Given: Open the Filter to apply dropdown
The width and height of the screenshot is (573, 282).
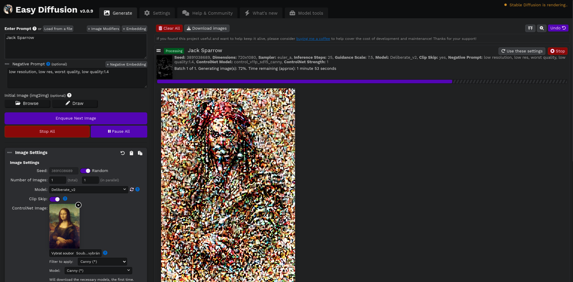Looking at the screenshot, I should 102,262.
